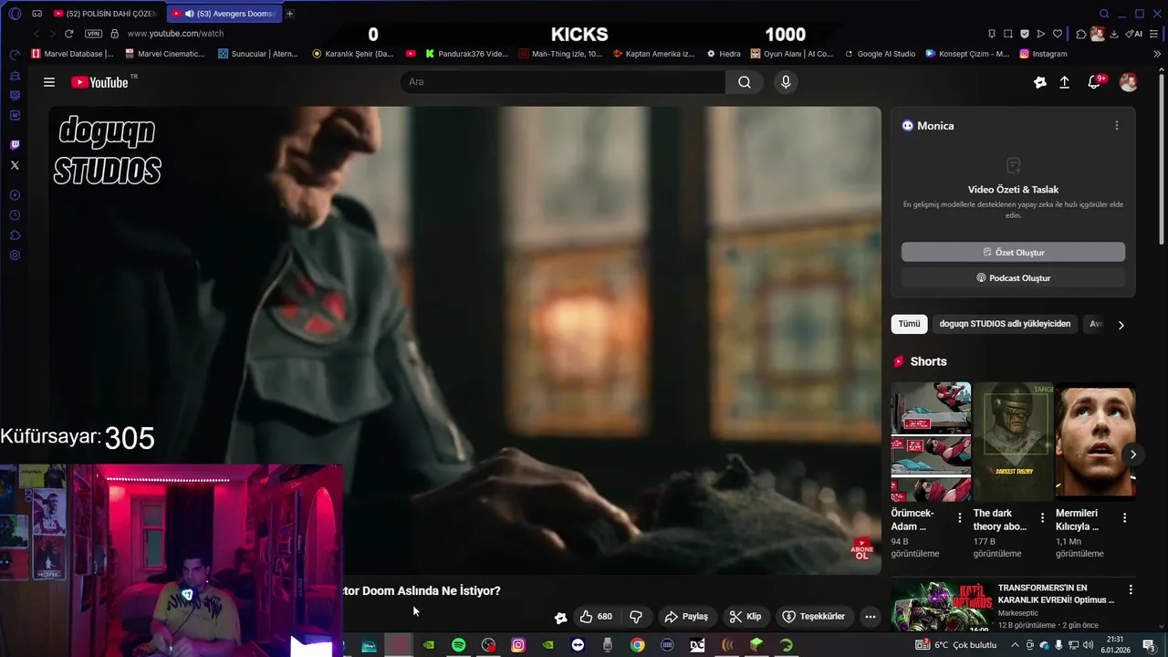Viewport: 1168px width, 657px height.
Task: Mute the Avengers tab via speaker icon
Action: (x=189, y=14)
